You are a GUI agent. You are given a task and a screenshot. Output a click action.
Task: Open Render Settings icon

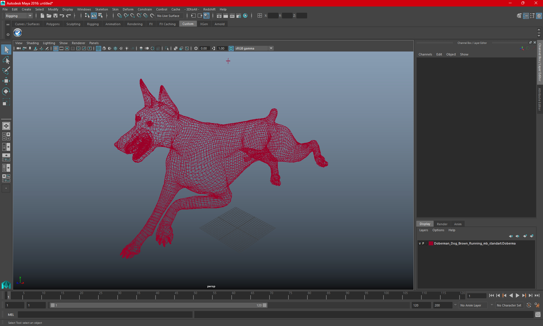239,16
